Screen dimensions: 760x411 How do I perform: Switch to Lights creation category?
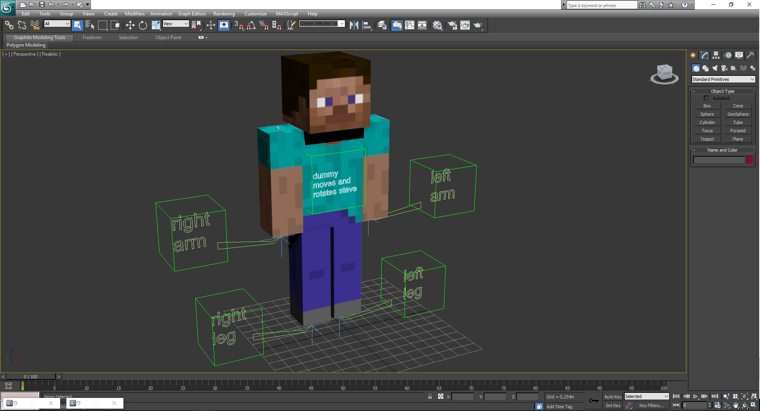pyautogui.click(x=715, y=68)
